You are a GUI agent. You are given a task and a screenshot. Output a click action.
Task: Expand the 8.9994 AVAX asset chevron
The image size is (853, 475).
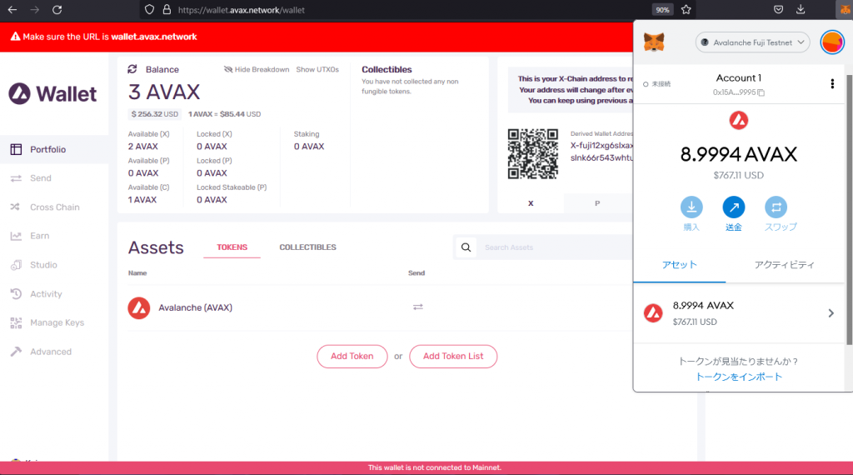tap(831, 313)
